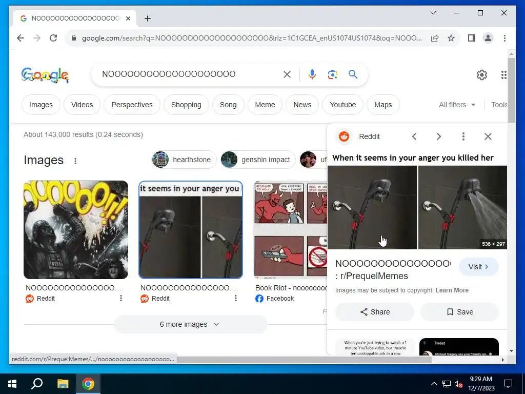Screen dimensions: 525x394
Task: Open the related YouTube ads meme thumbnail
Action: pos(375,347)
